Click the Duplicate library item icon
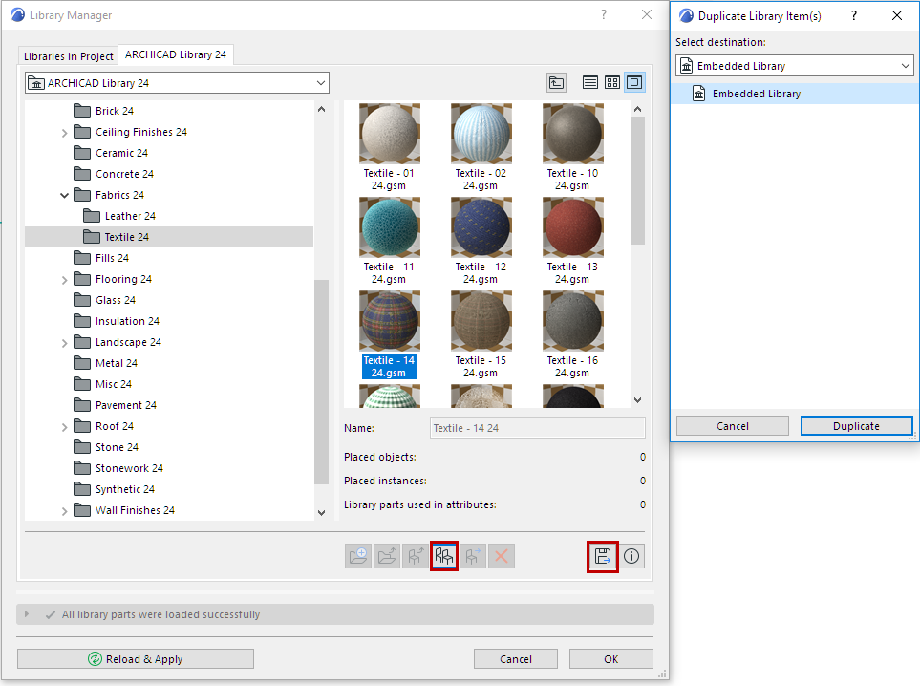Image resolution: width=920 pixels, height=686 pixels. pyautogui.click(x=444, y=556)
